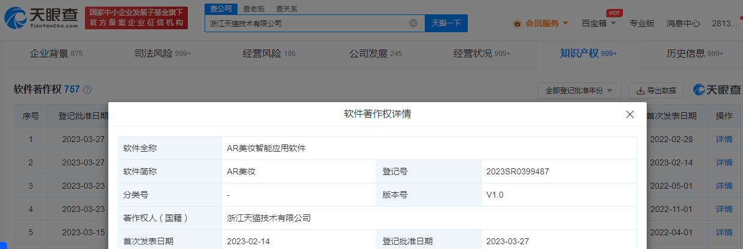Click the 会员服务 crown icon
Image resolution: width=743 pixels, height=249 pixels.
tap(517, 23)
